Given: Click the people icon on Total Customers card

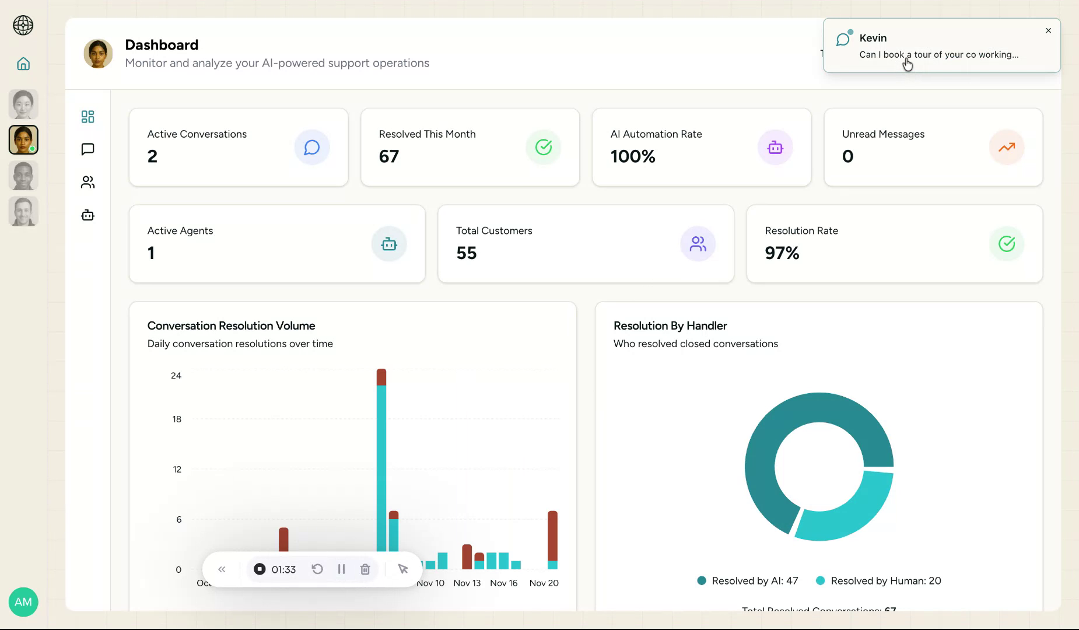Looking at the screenshot, I should (698, 244).
